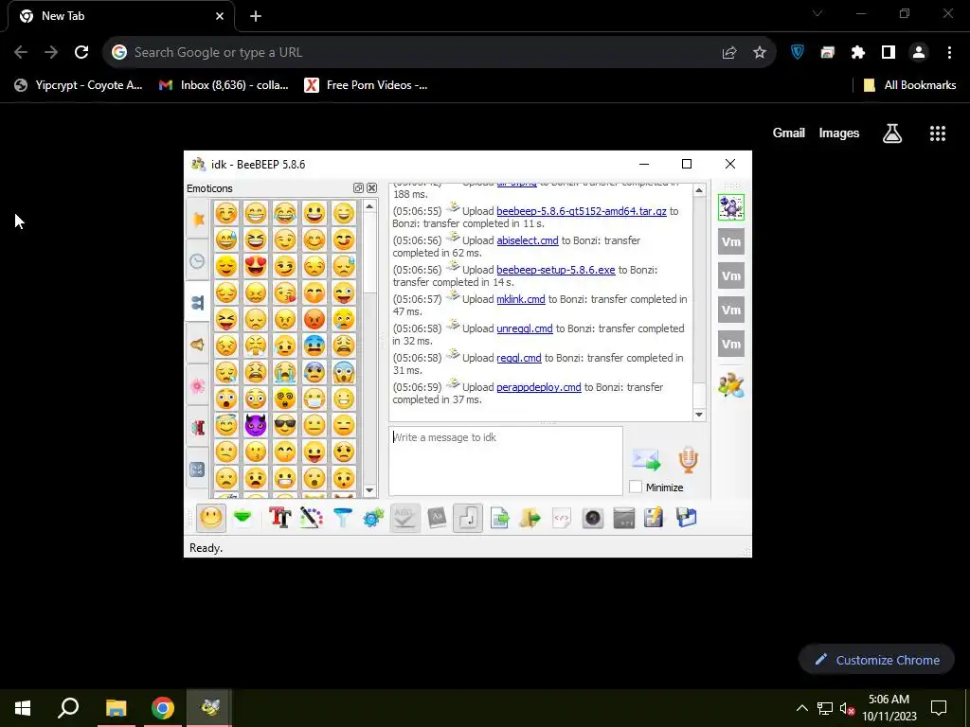
Task: Insert the purple devil emoji
Action: pos(255,425)
